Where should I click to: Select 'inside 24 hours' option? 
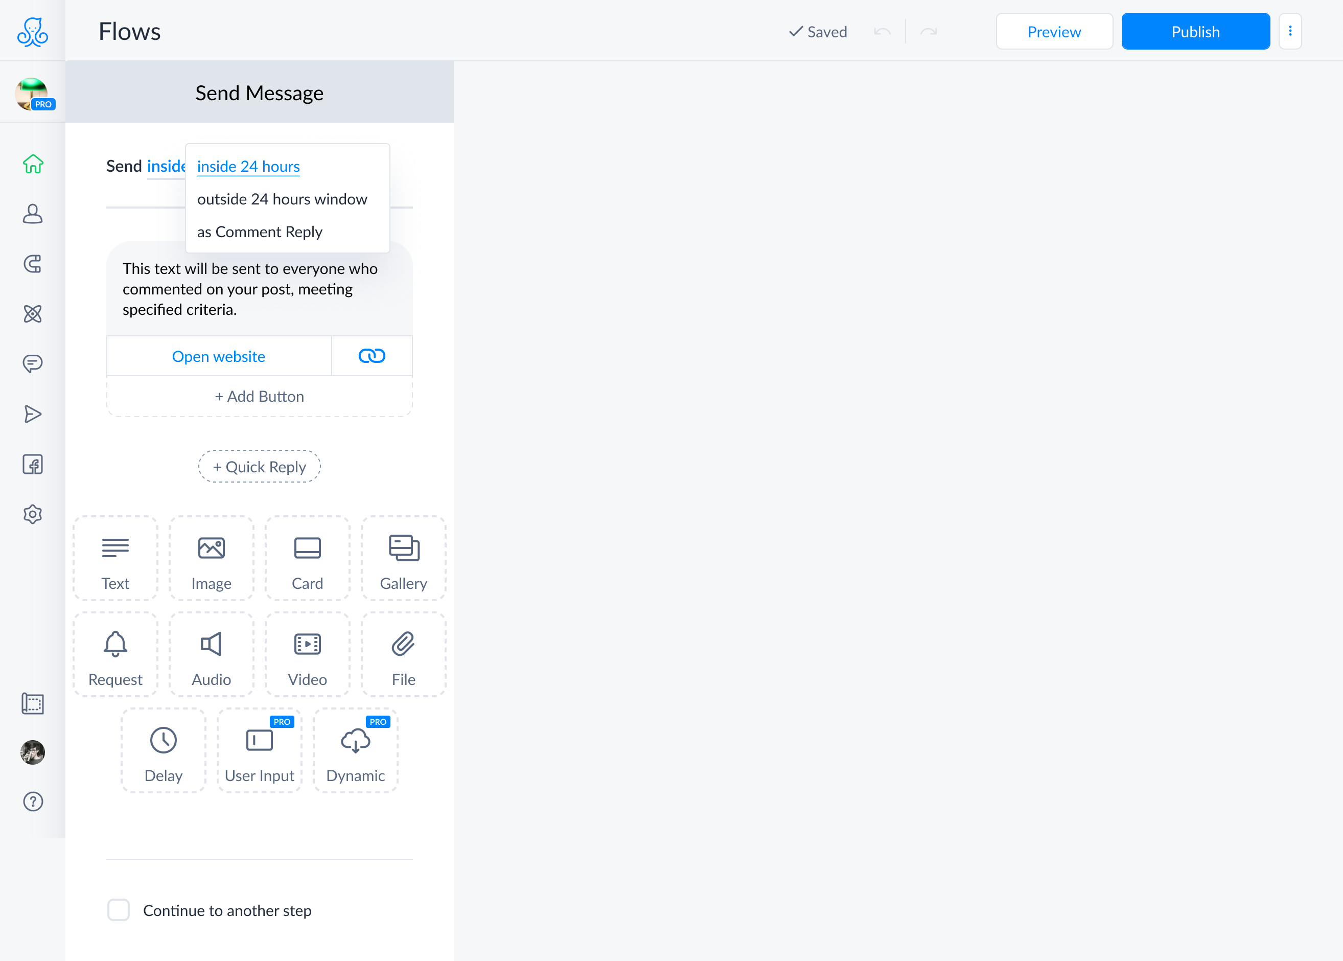tap(248, 166)
